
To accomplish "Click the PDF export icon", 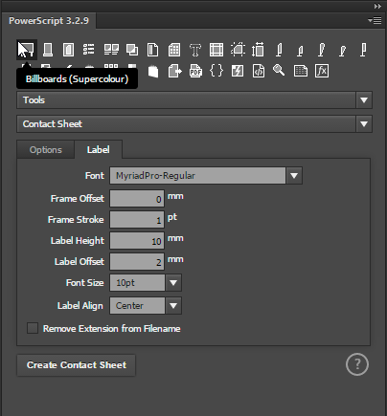I will 195,71.
